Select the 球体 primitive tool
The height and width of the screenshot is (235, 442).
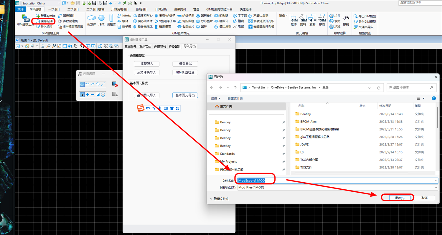[101, 20]
